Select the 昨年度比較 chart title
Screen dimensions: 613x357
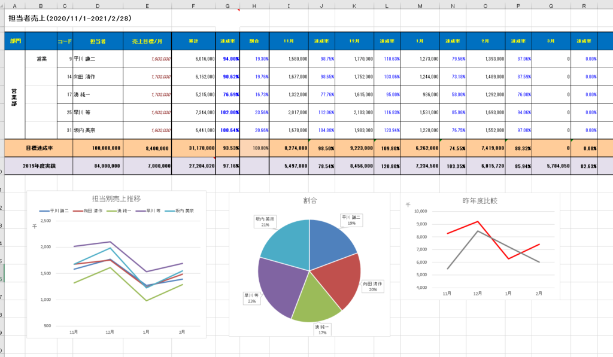pos(480,201)
